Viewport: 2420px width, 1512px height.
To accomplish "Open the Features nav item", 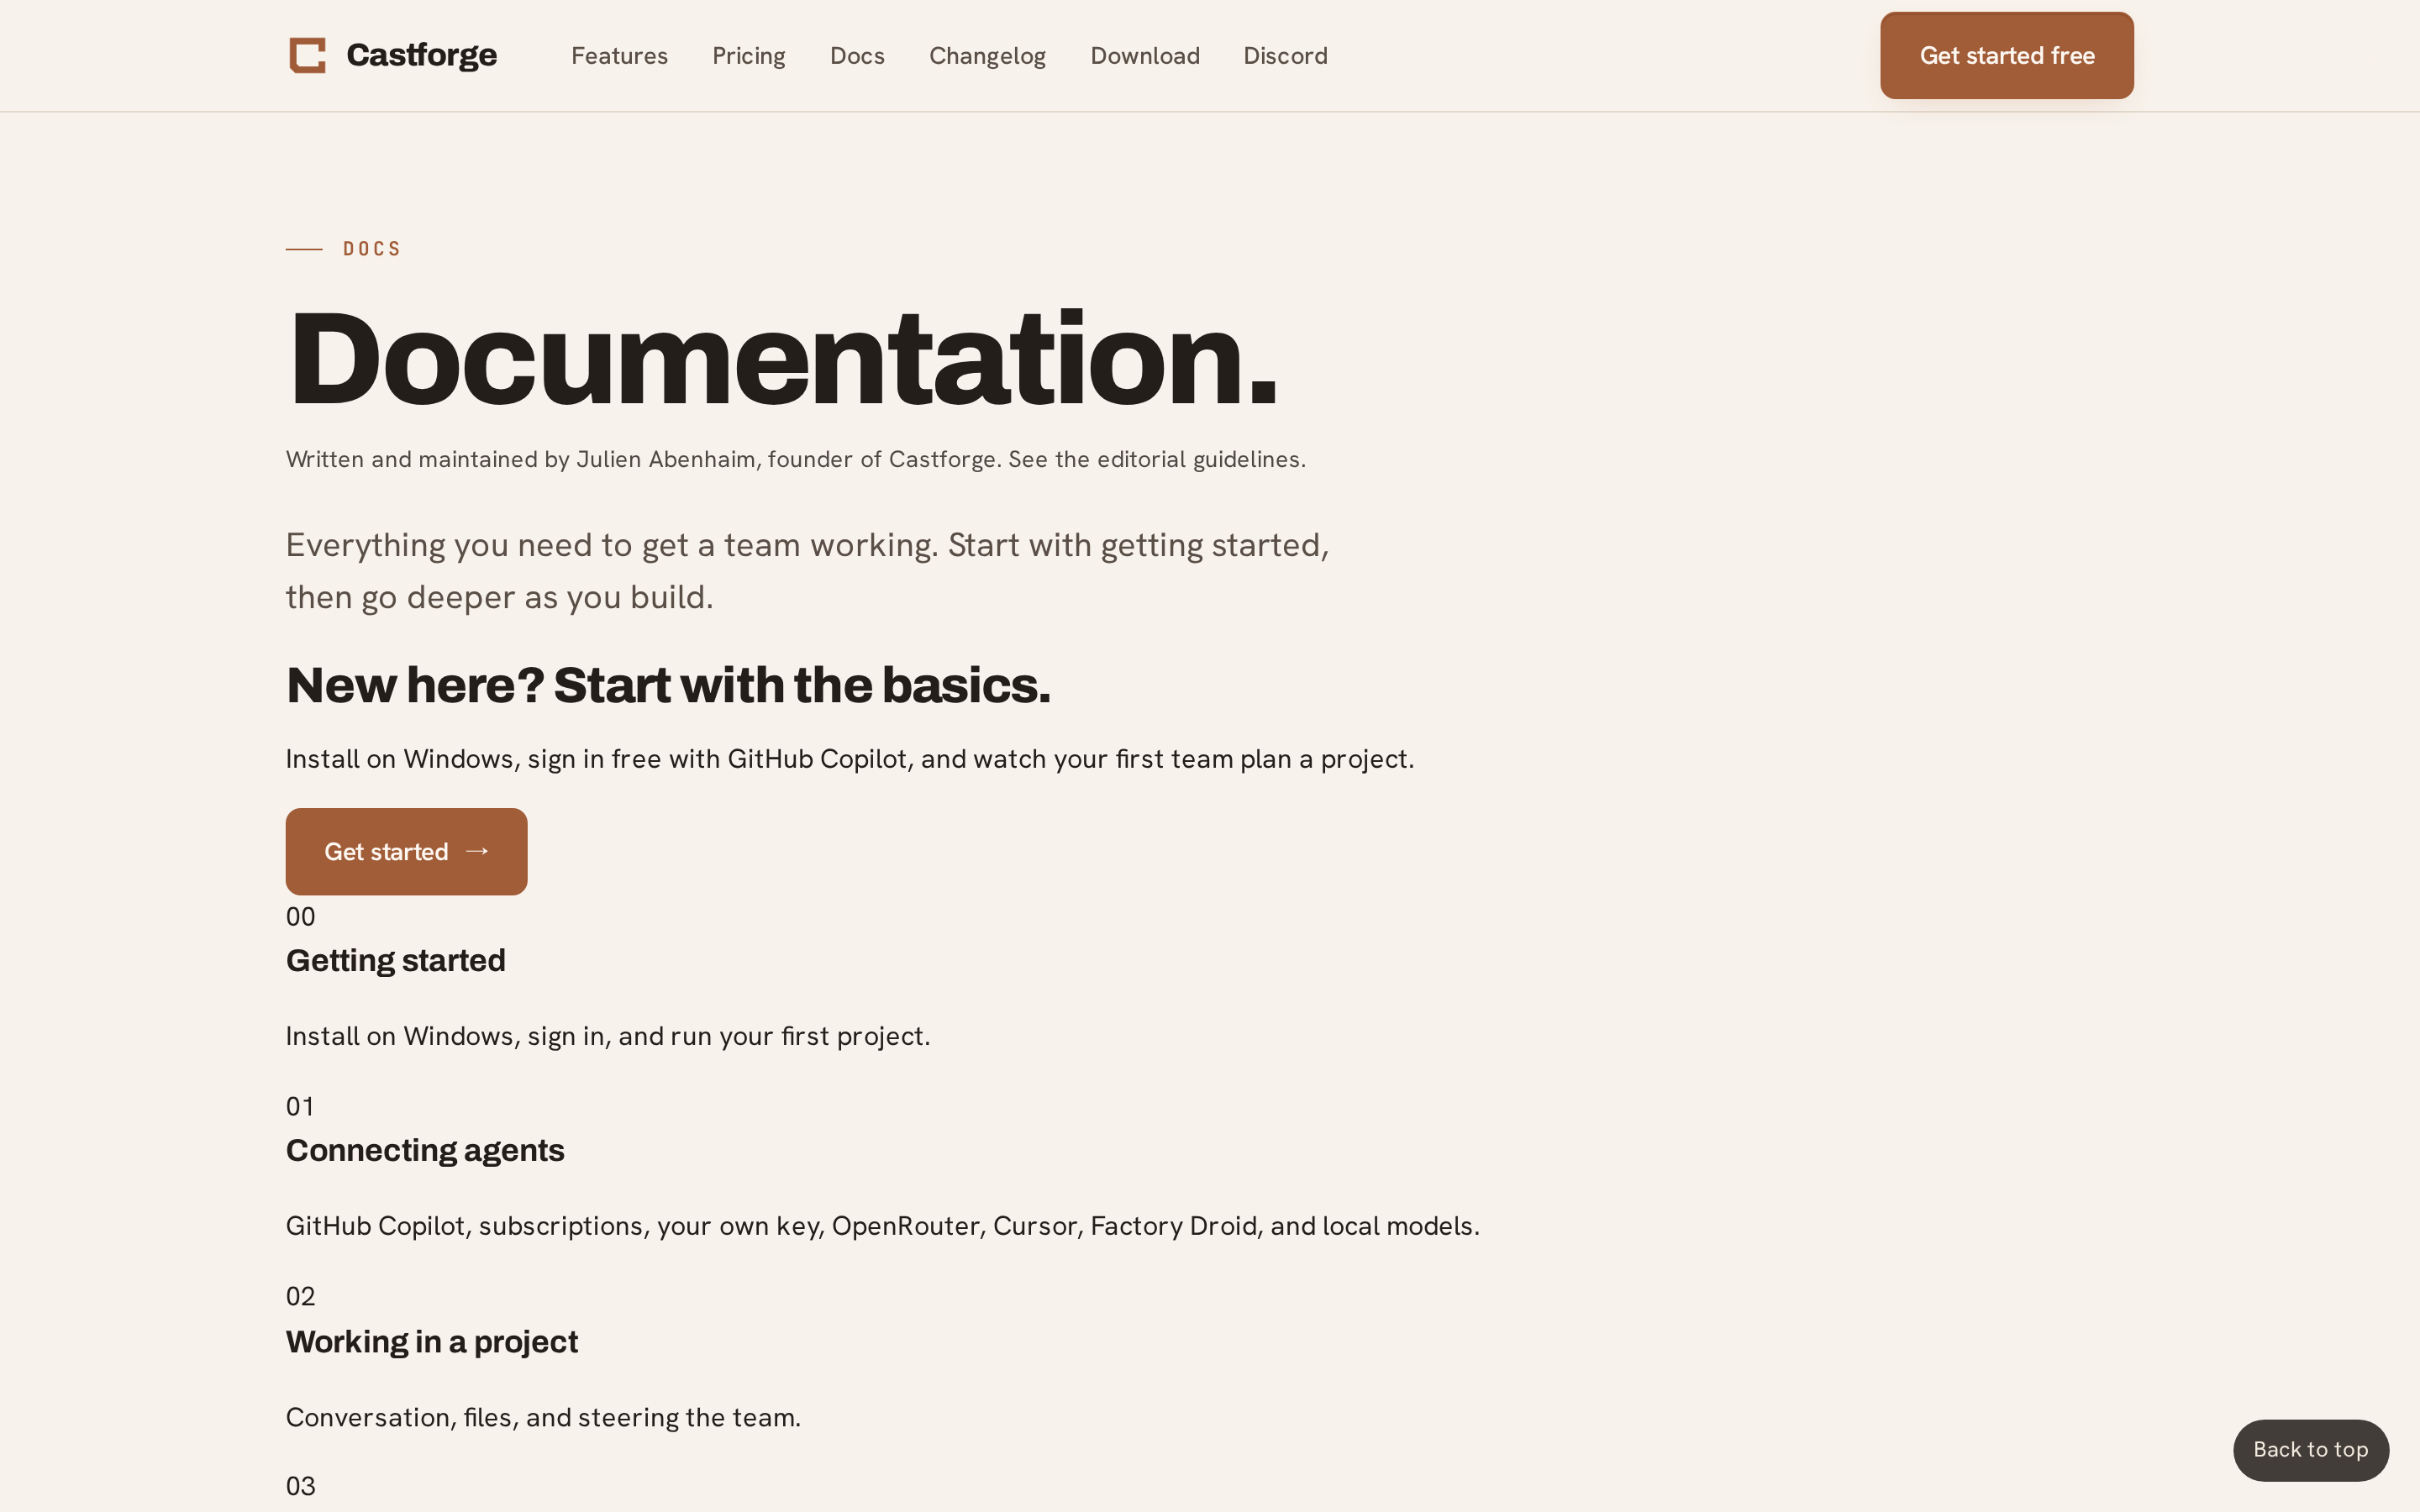I will (619, 56).
